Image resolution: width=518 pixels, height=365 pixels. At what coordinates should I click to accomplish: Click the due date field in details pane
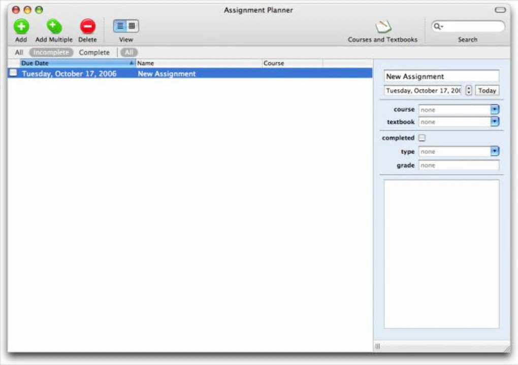423,90
